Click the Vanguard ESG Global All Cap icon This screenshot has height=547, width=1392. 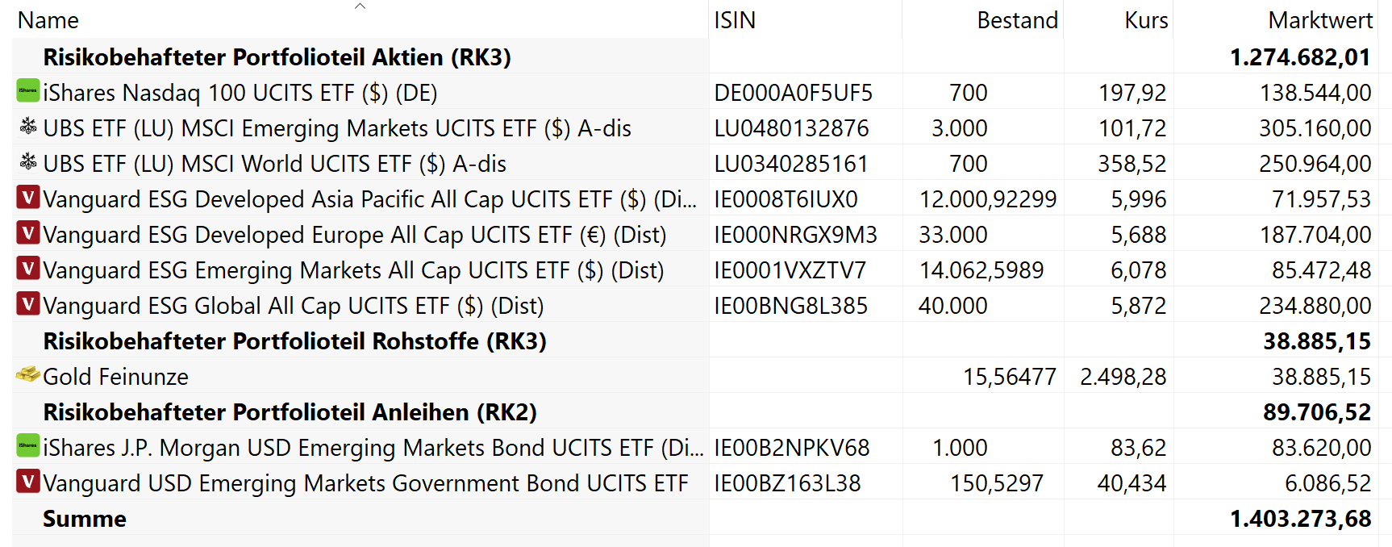[28, 304]
